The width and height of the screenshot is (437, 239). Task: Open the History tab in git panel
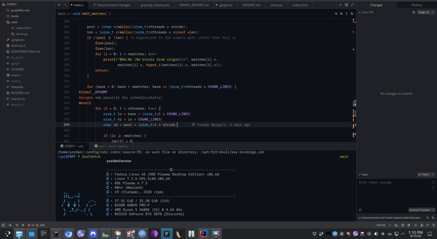[x=416, y=5]
